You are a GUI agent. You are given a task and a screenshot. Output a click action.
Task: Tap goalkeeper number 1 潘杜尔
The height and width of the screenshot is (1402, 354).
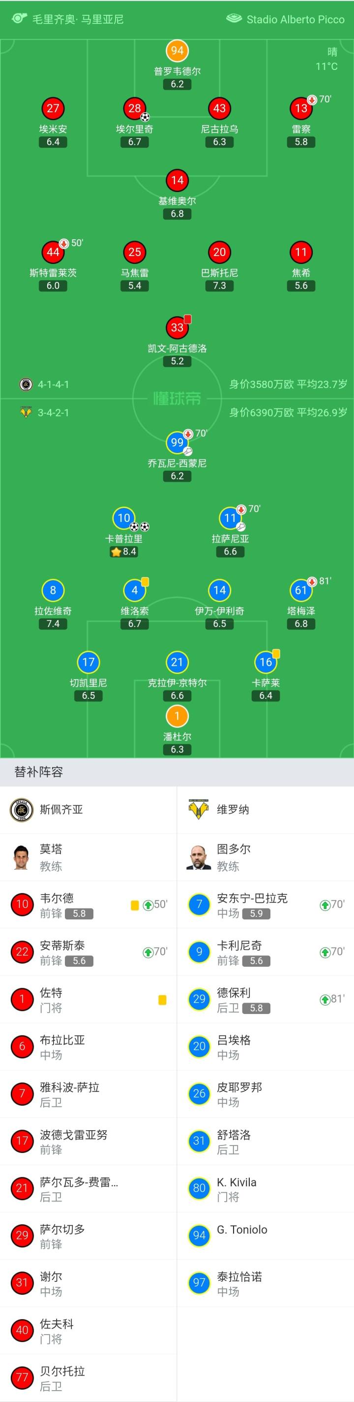[177, 716]
